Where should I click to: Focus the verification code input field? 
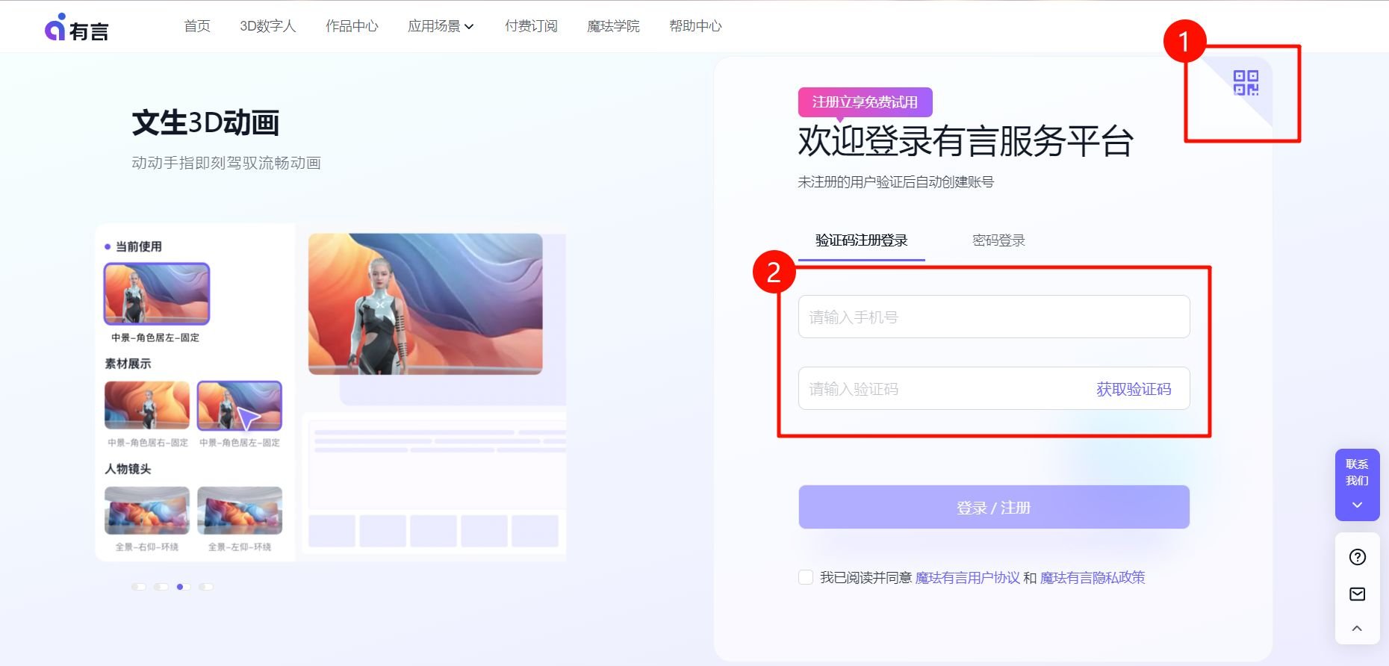941,389
